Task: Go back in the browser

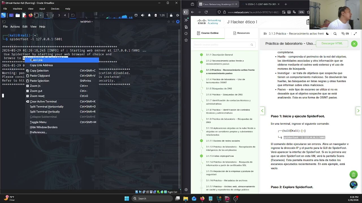Action: pos(192,12)
